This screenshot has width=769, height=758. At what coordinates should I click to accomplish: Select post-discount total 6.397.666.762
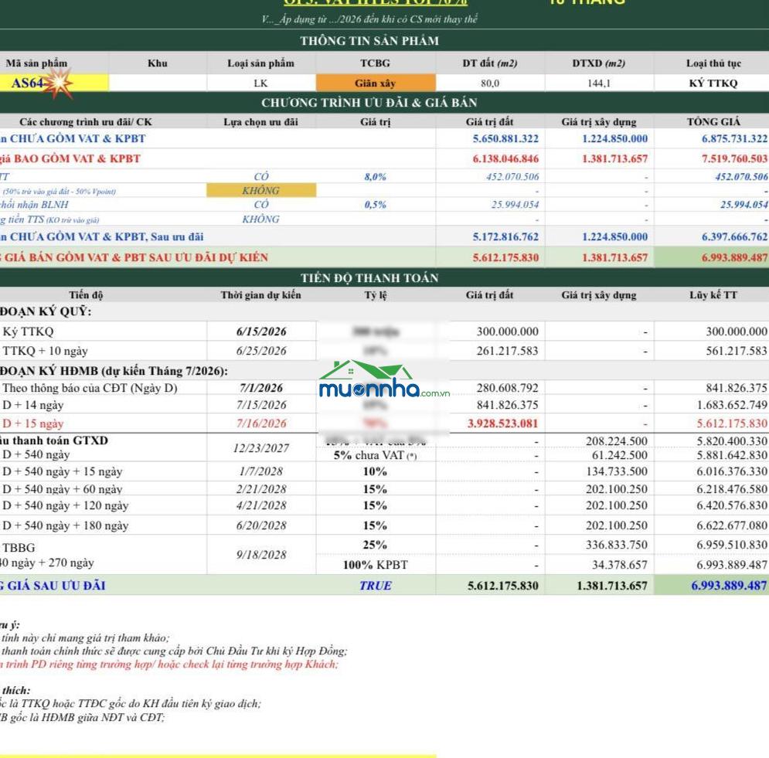pos(734,236)
